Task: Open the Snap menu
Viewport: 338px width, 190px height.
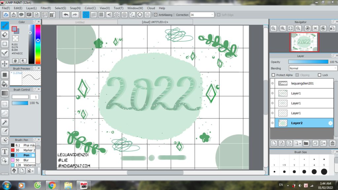Action: click(75, 8)
